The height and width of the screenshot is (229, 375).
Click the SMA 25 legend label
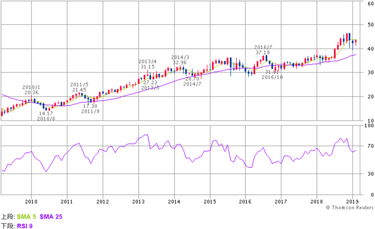(x=51, y=217)
